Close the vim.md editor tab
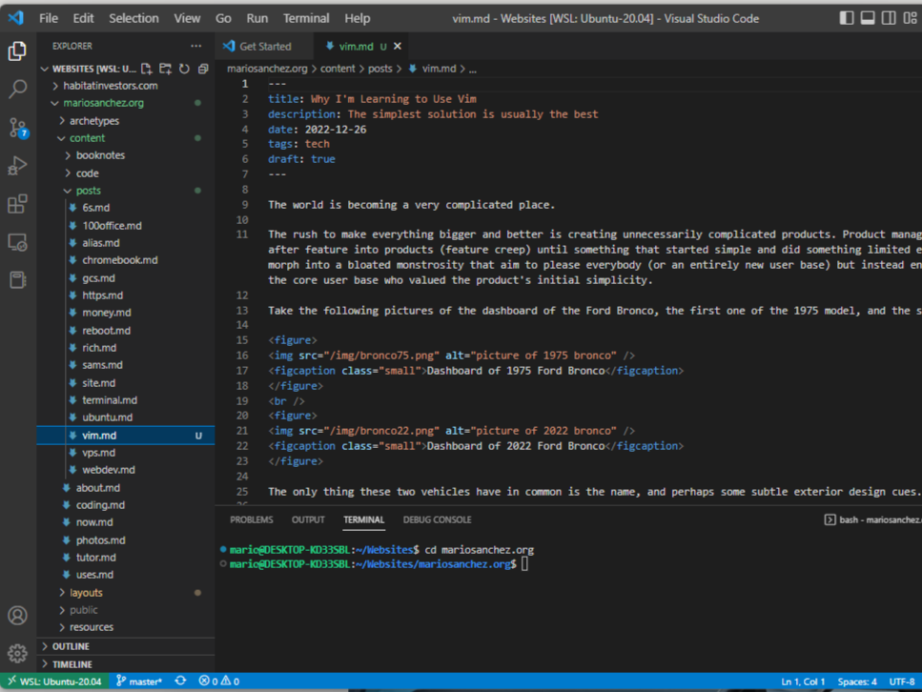The width and height of the screenshot is (922, 692). (x=398, y=46)
